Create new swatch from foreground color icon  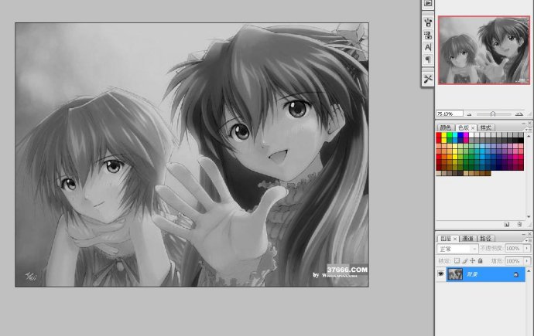[x=507, y=224]
